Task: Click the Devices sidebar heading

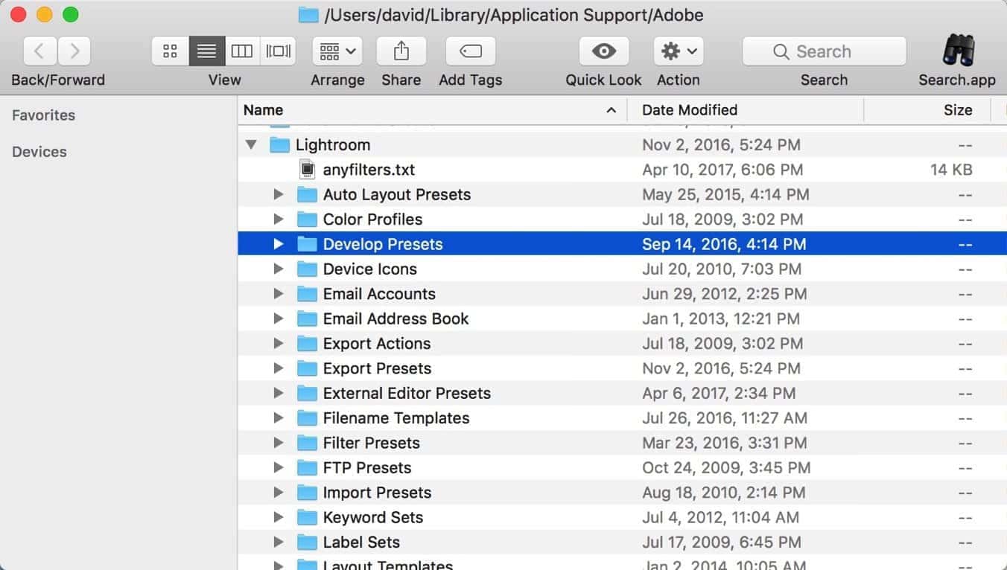Action: click(x=39, y=152)
